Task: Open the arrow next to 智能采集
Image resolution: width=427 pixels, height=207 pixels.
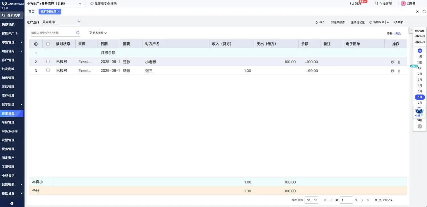Action: coord(388,22)
